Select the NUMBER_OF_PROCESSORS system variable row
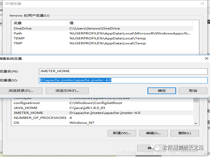This screenshot has width=210, height=157. (103, 118)
